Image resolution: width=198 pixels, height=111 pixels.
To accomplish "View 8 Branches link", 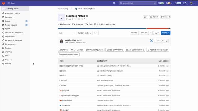I will click(77, 24).
